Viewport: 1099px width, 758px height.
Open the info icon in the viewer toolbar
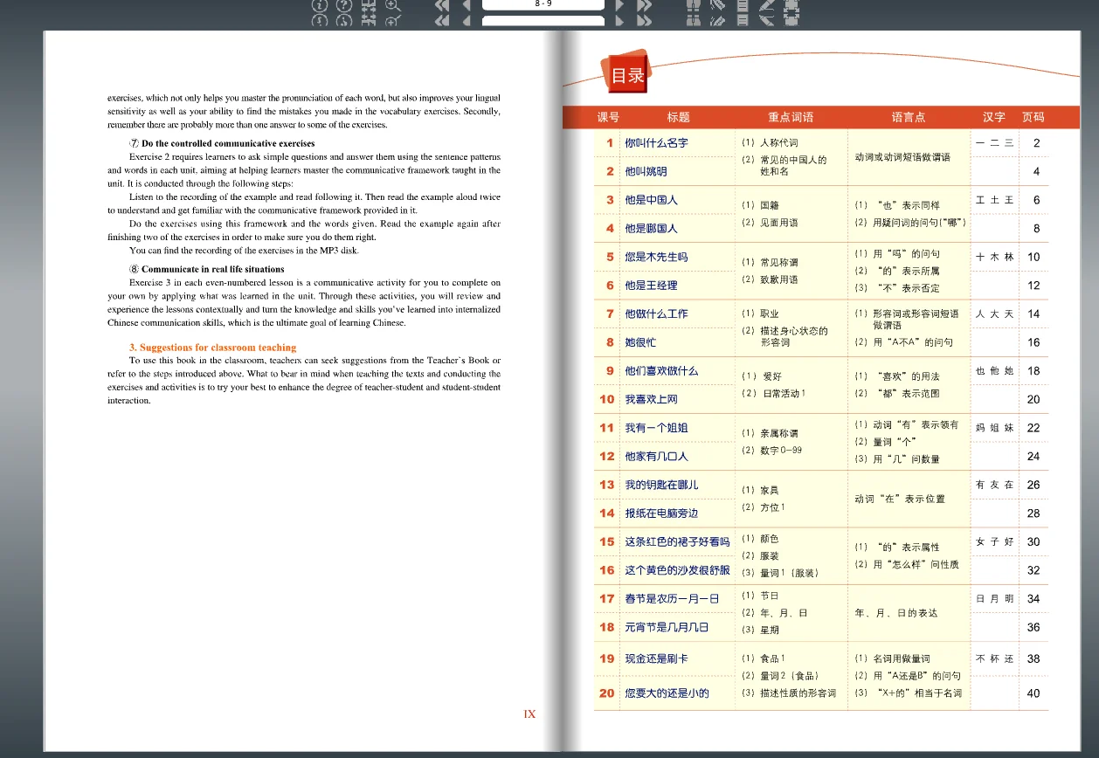tap(321, 5)
